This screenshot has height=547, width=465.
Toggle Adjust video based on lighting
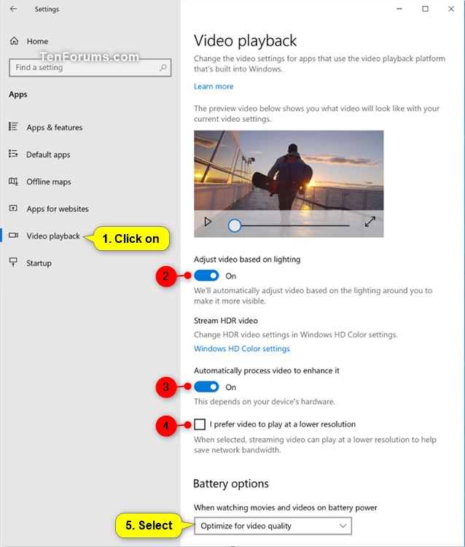[x=206, y=276]
